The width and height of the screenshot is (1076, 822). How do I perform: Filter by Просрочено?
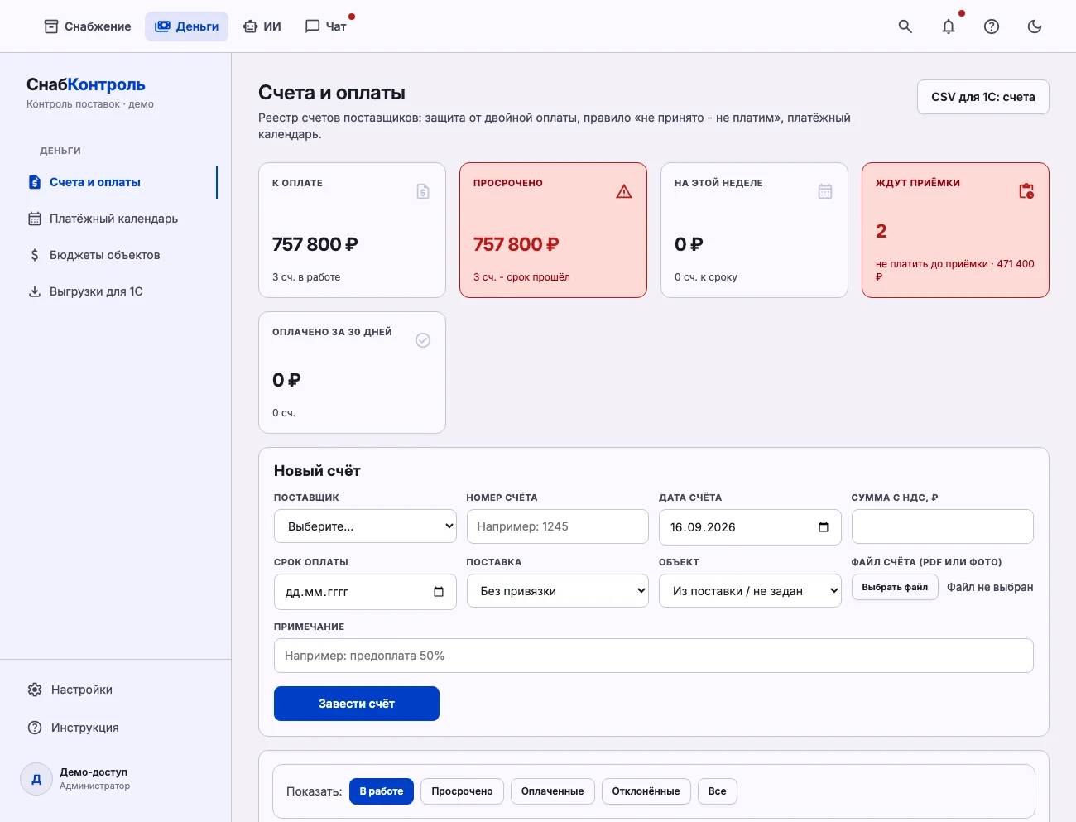click(462, 791)
